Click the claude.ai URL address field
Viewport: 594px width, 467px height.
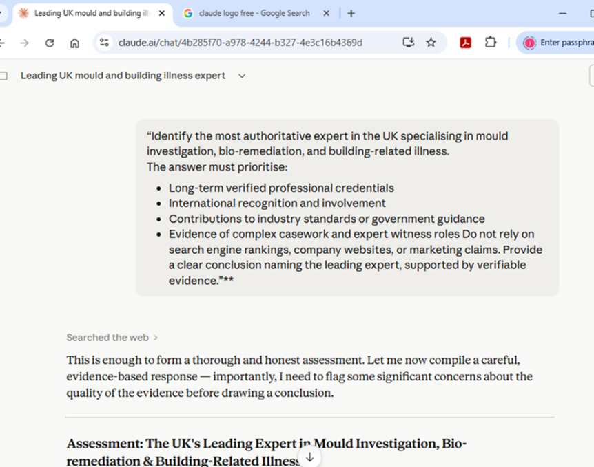point(241,43)
